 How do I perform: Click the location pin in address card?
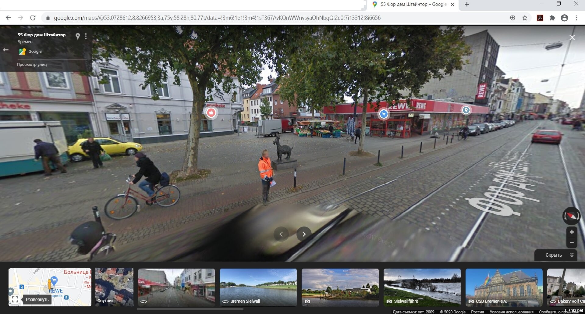point(78,37)
